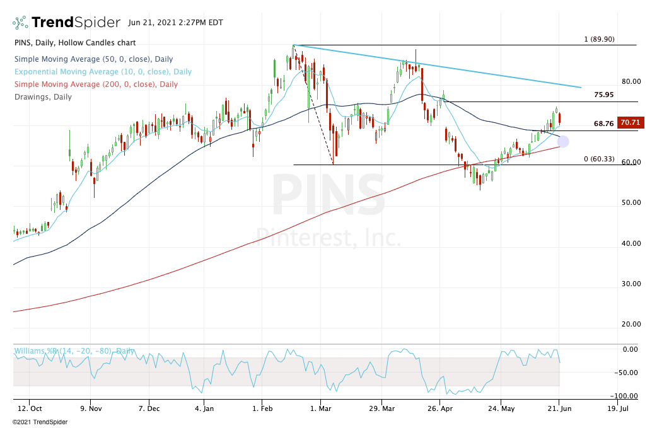This screenshot has height=428, width=657.
Task: Click the '1. Mar' date axis label
Action: (x=320, y=408)
